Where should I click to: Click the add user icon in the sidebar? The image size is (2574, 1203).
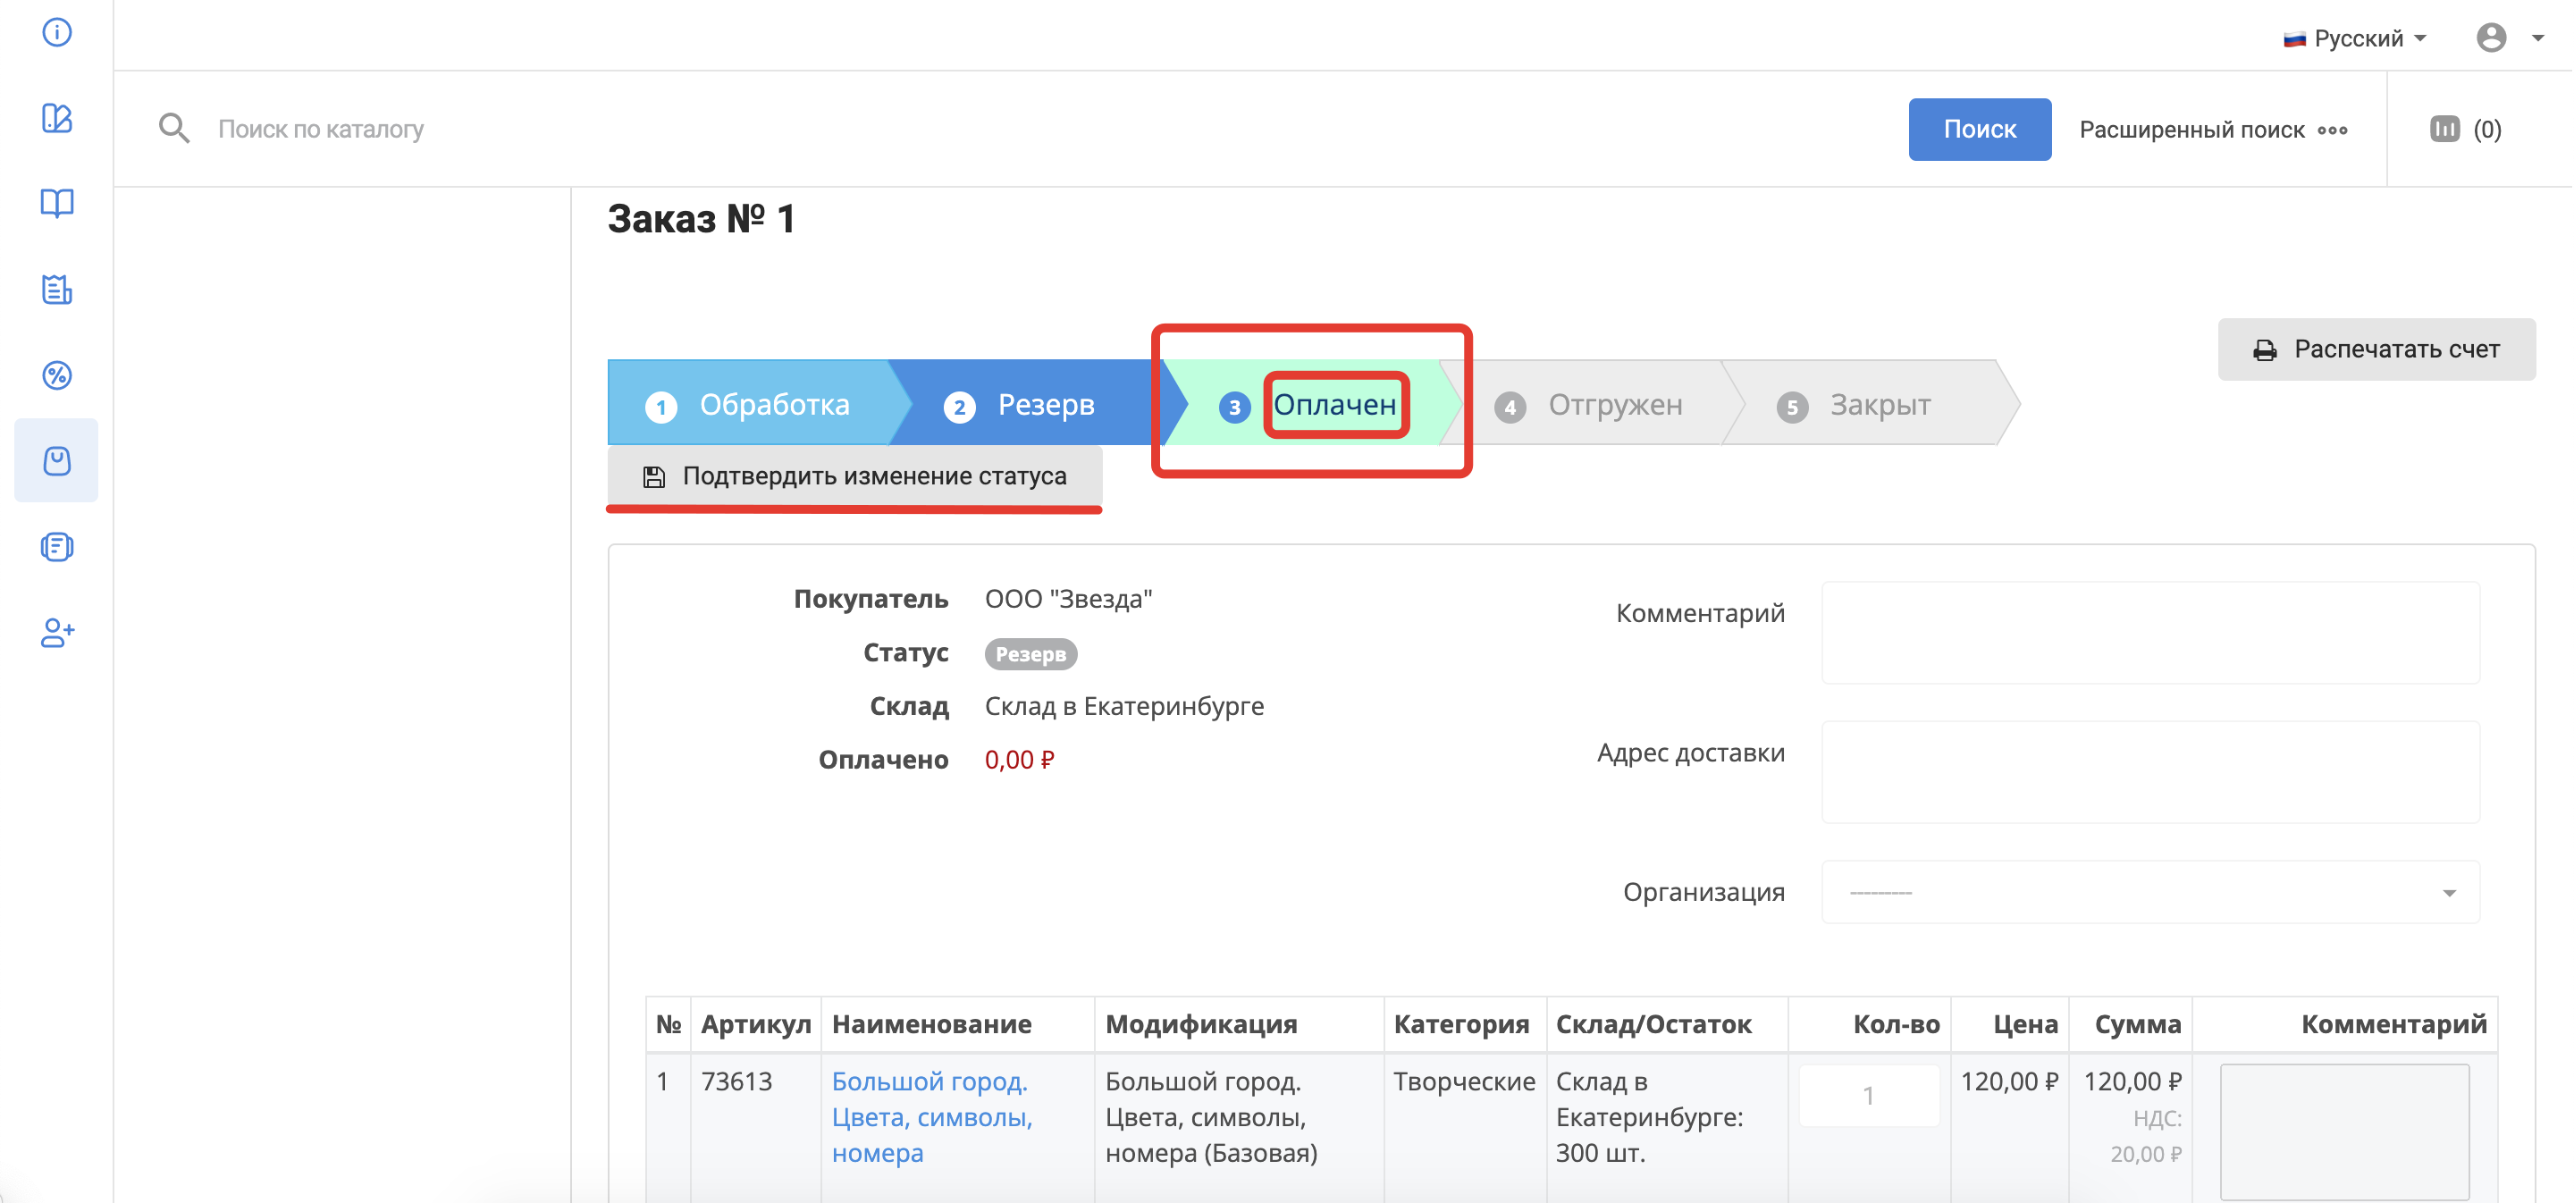coord(57,633)
